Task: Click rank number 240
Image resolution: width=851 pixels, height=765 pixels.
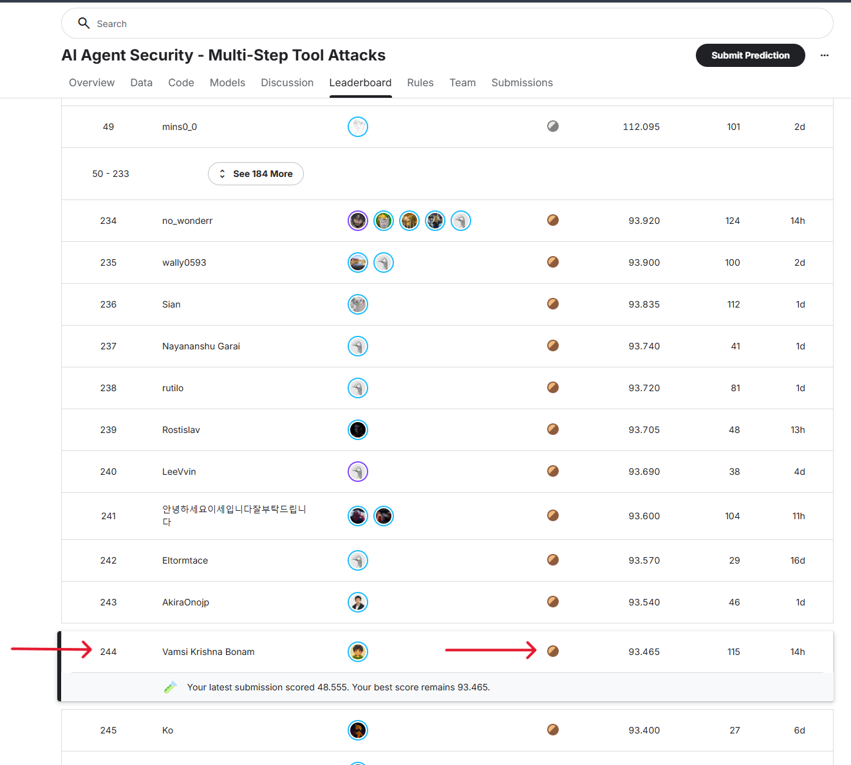Action: pos(108,472)
